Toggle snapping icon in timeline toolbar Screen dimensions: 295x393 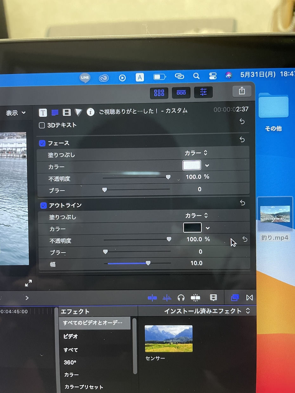(195, 298)
